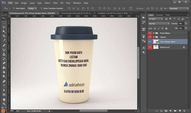The width and height of the screenshot is (191, 113).
Task: Switch to the Channels tab
Action: [x=159, y=15]
